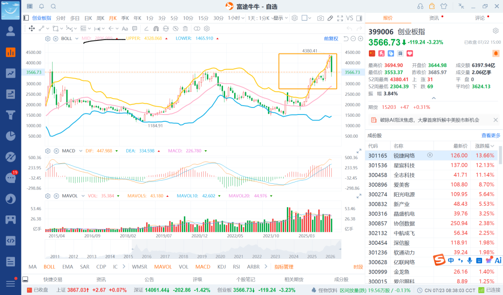
Task: Delete drawings with the trash icon
Action: 185,28
